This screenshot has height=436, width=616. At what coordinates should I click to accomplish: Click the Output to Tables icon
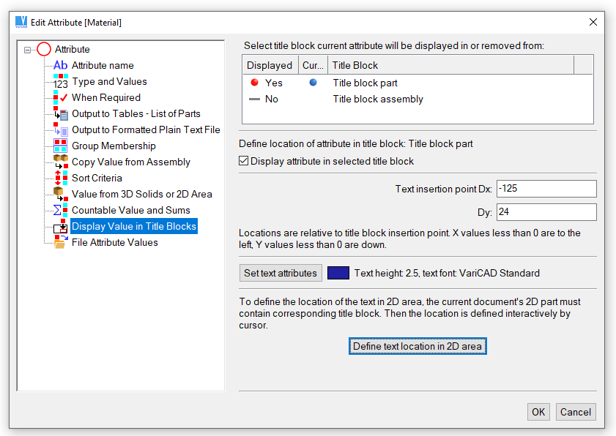point(60,114)
